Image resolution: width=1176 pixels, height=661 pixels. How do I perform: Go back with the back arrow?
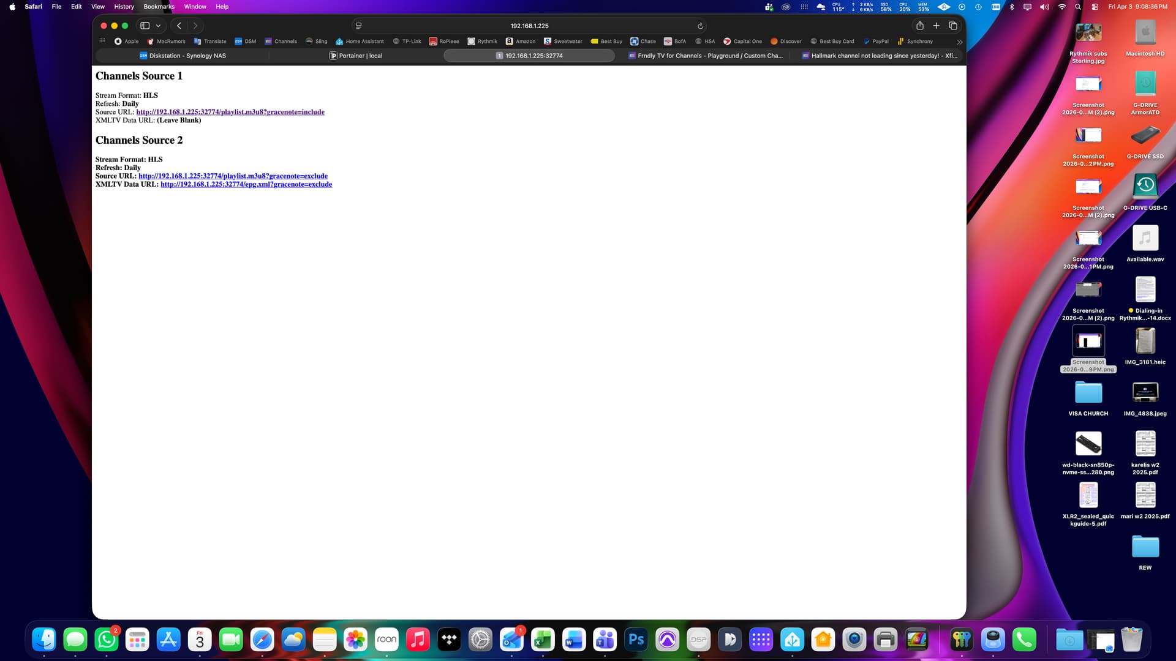(179, 26)
